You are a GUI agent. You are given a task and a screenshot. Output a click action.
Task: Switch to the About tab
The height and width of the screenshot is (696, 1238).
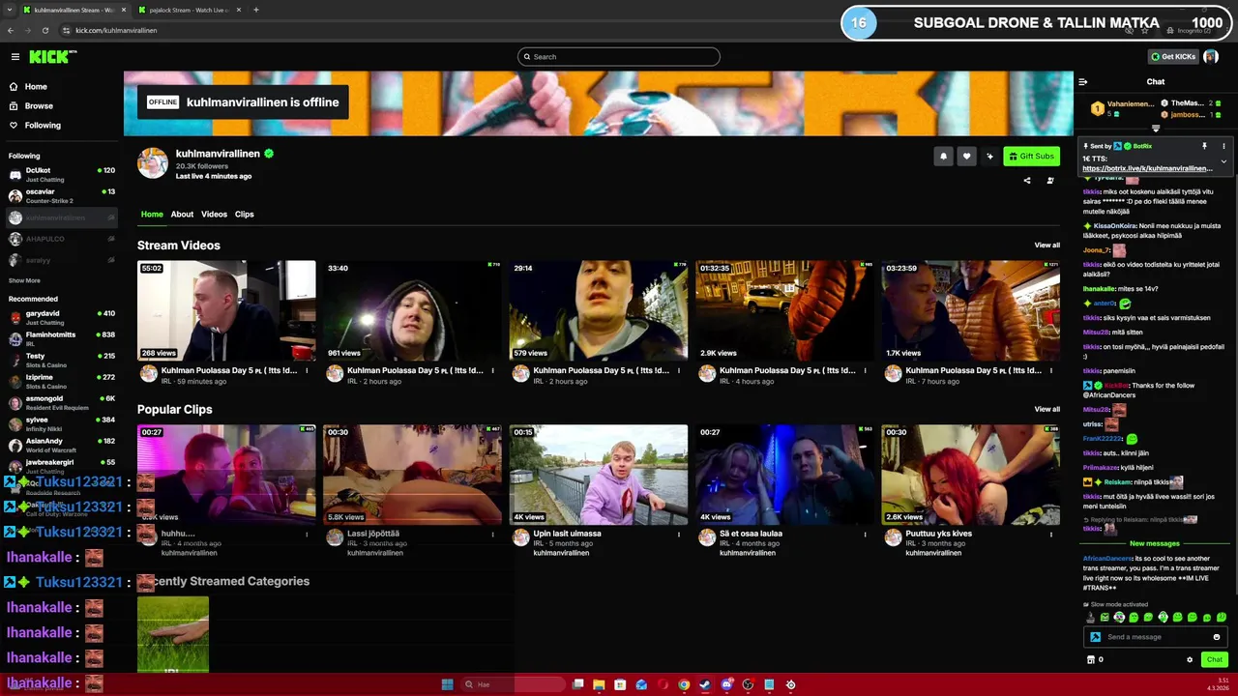pyautogui.click(x=182, y=215)
